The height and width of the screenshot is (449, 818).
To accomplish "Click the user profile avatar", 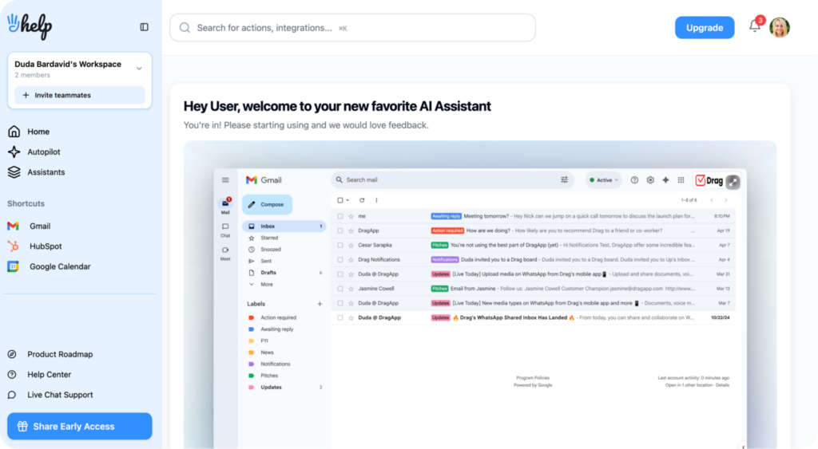I will coord(780,28).
